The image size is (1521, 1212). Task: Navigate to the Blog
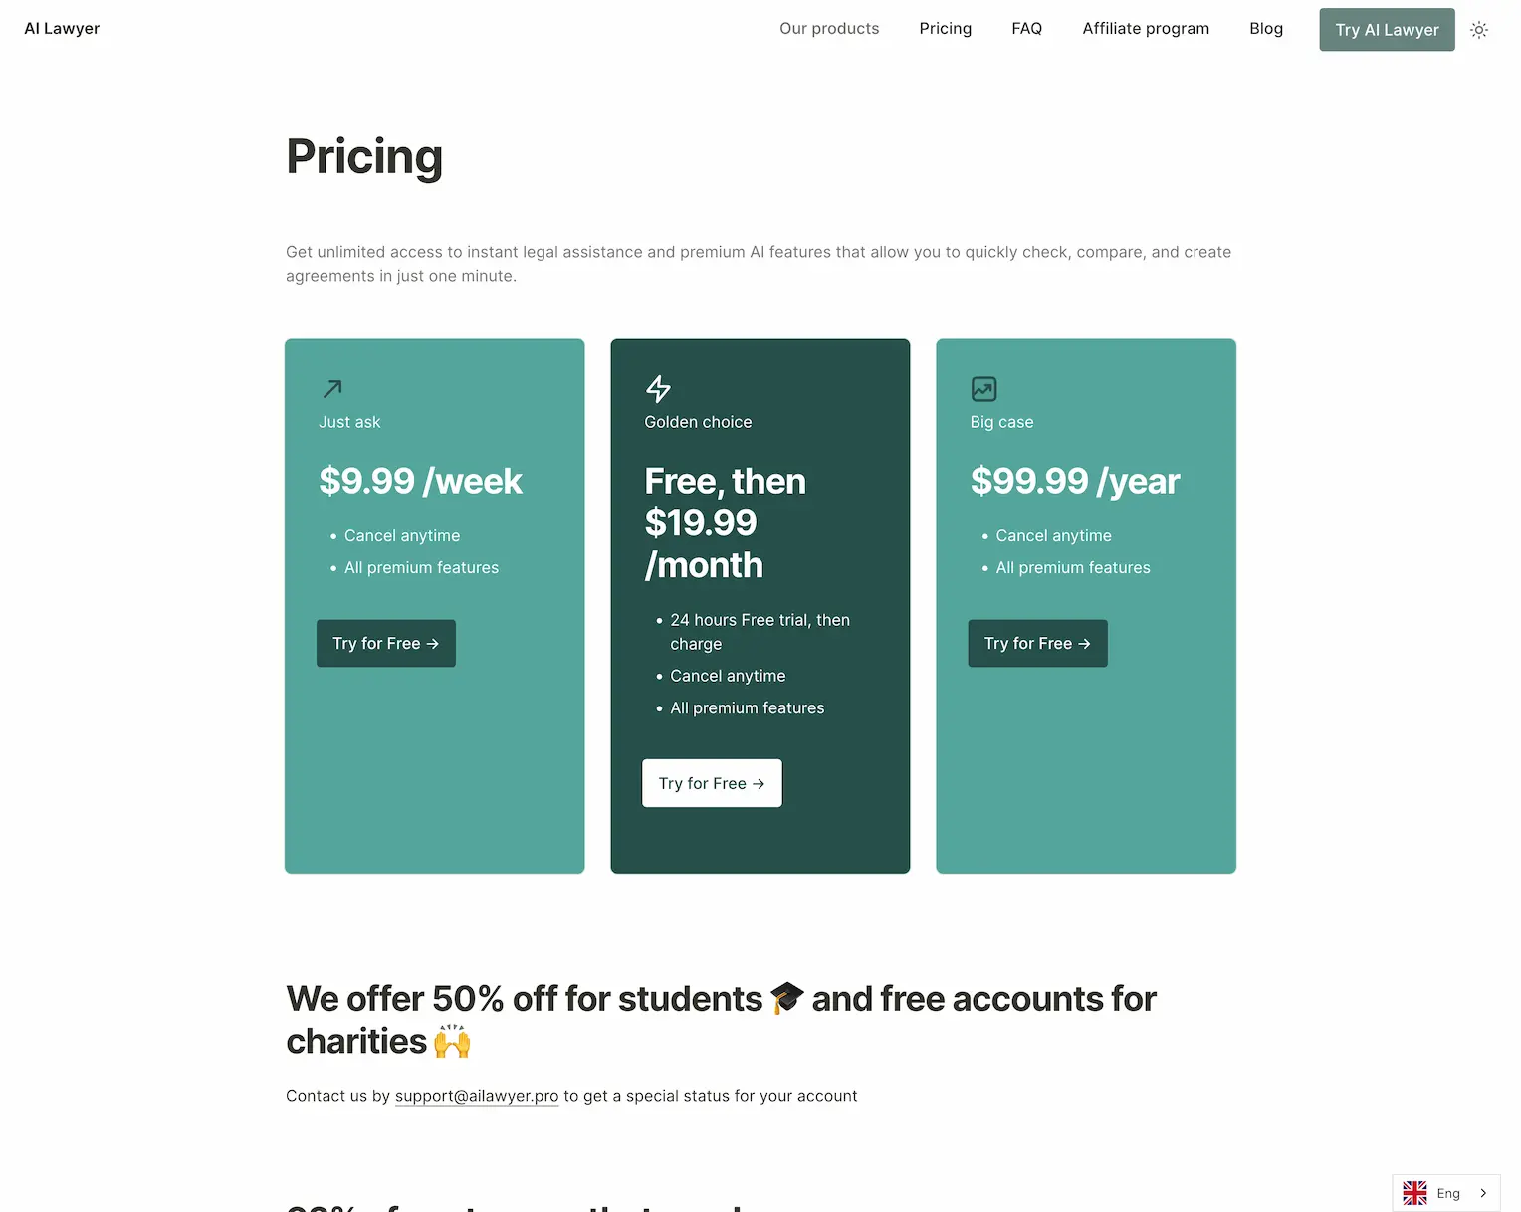[1266, 29]
